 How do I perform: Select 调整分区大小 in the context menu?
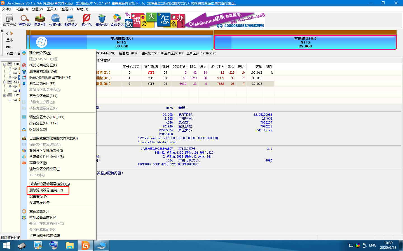(x=47, y=117)
